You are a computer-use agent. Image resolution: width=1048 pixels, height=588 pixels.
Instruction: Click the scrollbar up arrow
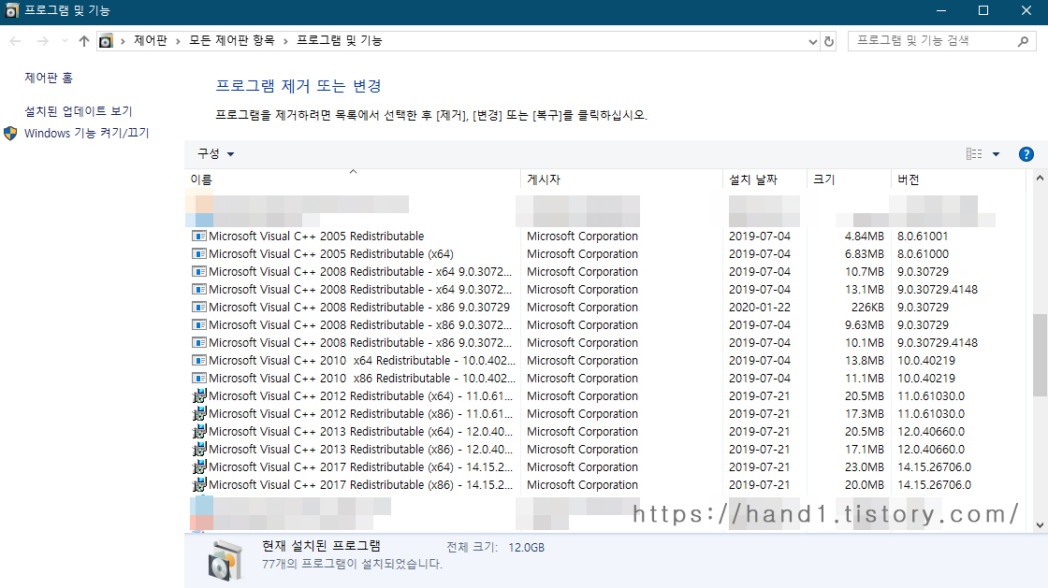(1040, 178)
